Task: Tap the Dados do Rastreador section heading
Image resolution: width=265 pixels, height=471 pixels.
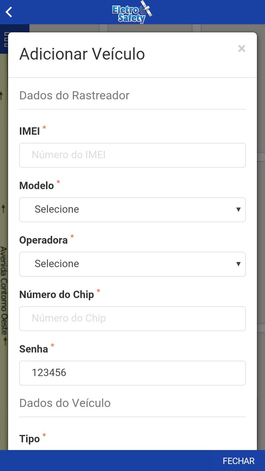Action: [x=74, y=95]
